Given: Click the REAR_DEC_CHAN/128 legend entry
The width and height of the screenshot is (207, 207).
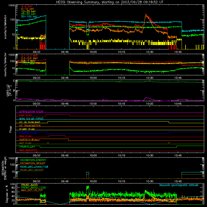Looking at the screenshot, I should (x=34, y=167).
